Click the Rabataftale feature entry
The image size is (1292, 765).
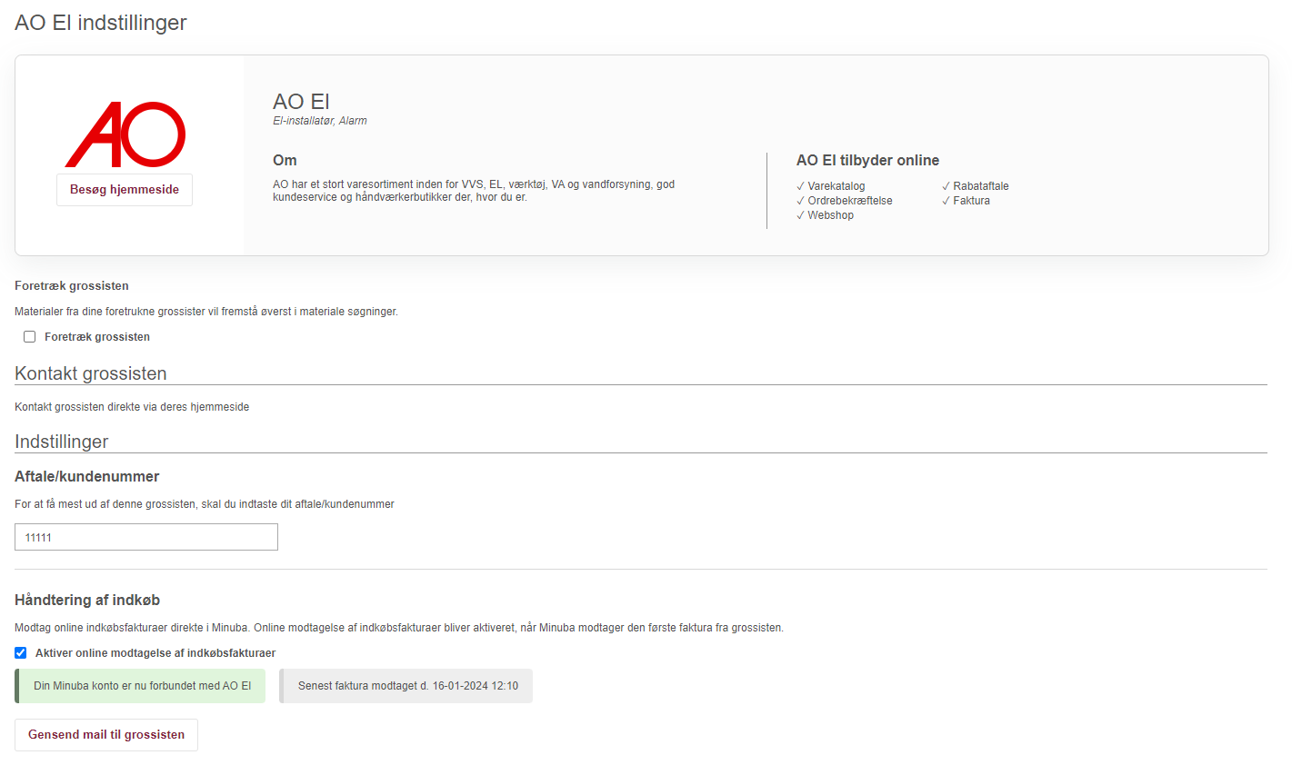point(976,186)
